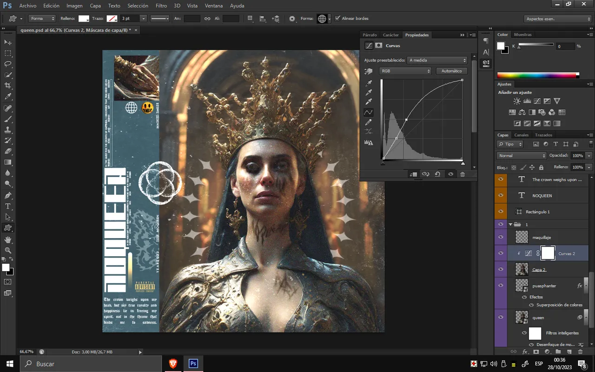Select the Crop tool
Viewport: 595px width, 372px height.
coord(8,86)
